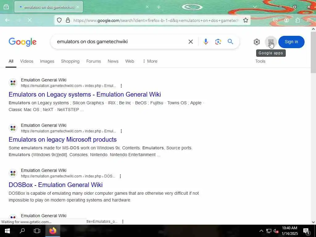Open search Tools options
Viewport: 316px width, 237px height.
(260, 61)
